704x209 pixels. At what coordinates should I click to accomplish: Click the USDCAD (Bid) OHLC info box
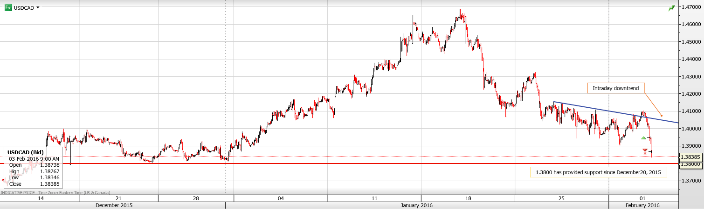pos(33,168)
